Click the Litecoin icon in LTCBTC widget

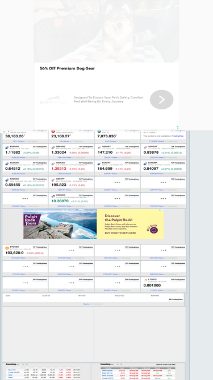[x=145, y=280]
